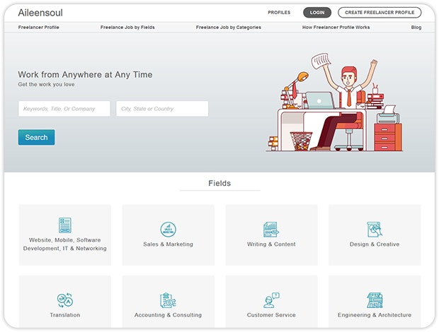
Task: Click the freelancer at desk illustration
Action: click(335, 102)
